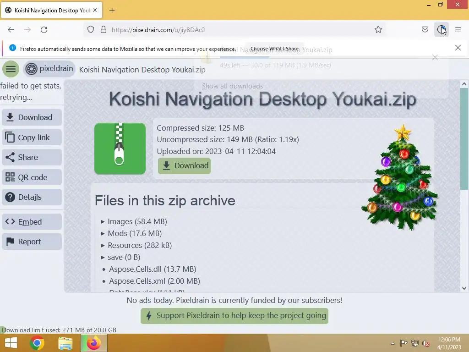The width and height of the screenshot is (469, 352).
Task: Click the Download limit used status text
Action: (x=59, y=330)
